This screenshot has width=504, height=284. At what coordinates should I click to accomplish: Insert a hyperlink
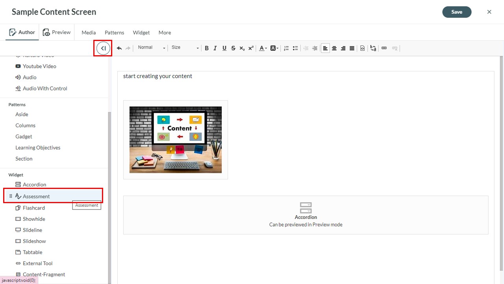(384, 48)
